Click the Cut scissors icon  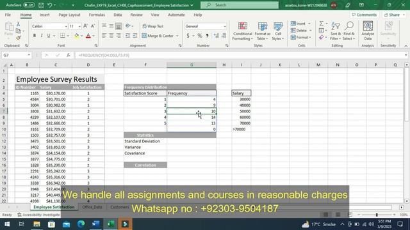pyautogui.click(x=19, y=24)
